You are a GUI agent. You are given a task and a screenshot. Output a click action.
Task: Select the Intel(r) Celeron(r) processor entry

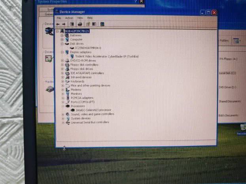pyautogui.click(x=94, y=110)
